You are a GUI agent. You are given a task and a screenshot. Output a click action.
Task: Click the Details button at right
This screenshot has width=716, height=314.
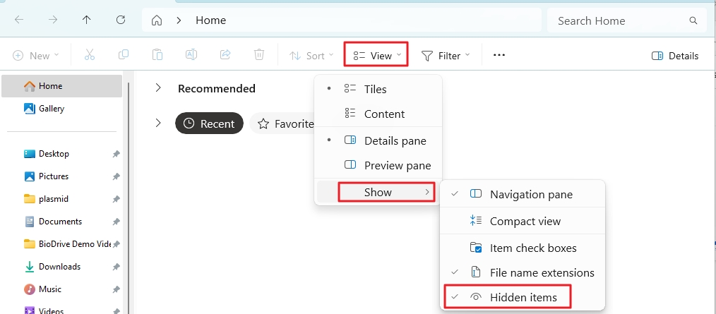(x=675, y=56)
